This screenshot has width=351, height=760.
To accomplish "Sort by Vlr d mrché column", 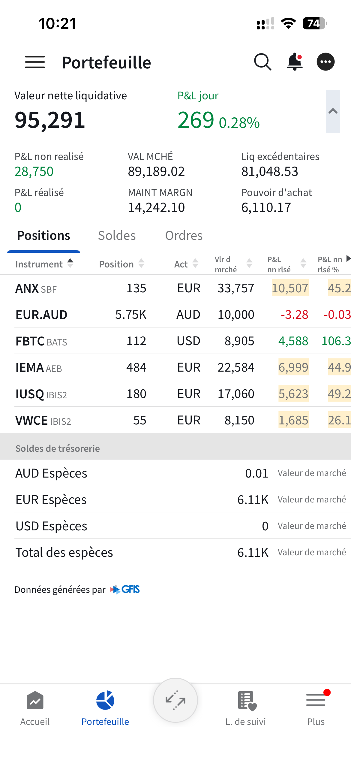I will (233, 264).
